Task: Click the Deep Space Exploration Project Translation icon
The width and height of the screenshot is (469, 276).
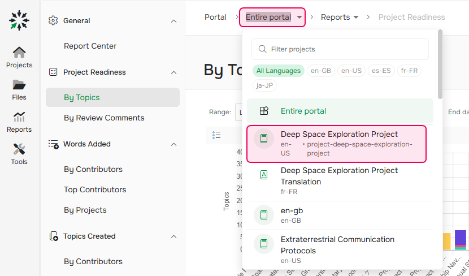Action: 263,175
